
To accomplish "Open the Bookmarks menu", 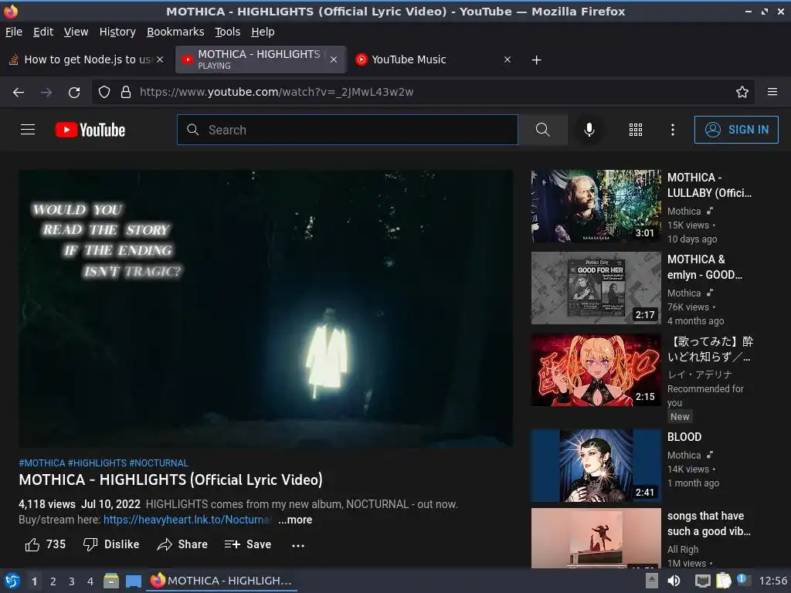I will [175, 32].
